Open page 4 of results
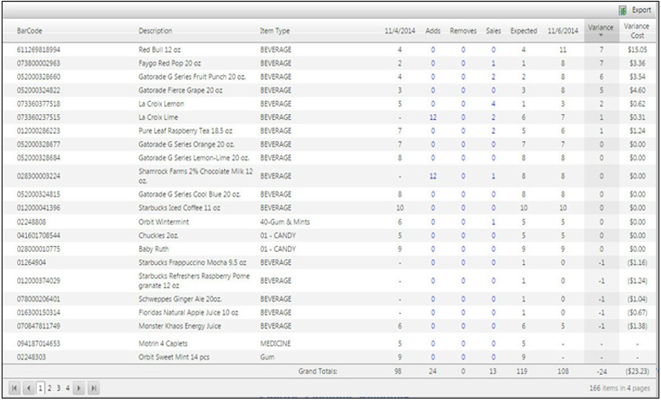Screen dimensions: 661x401 [68, 388]
